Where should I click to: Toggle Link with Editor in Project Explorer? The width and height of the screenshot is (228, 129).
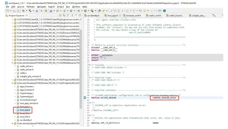point(64,16)
